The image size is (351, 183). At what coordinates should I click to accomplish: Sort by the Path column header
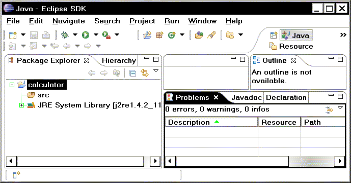(323, 122)
